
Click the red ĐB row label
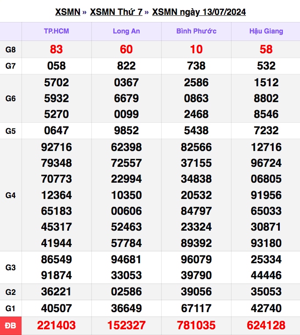(11, 326)
